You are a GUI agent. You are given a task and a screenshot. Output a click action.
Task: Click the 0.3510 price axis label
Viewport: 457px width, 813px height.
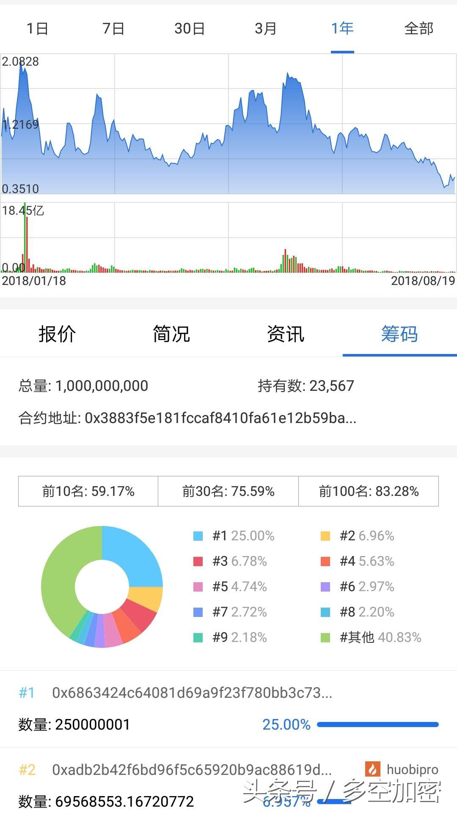point(20,188)
